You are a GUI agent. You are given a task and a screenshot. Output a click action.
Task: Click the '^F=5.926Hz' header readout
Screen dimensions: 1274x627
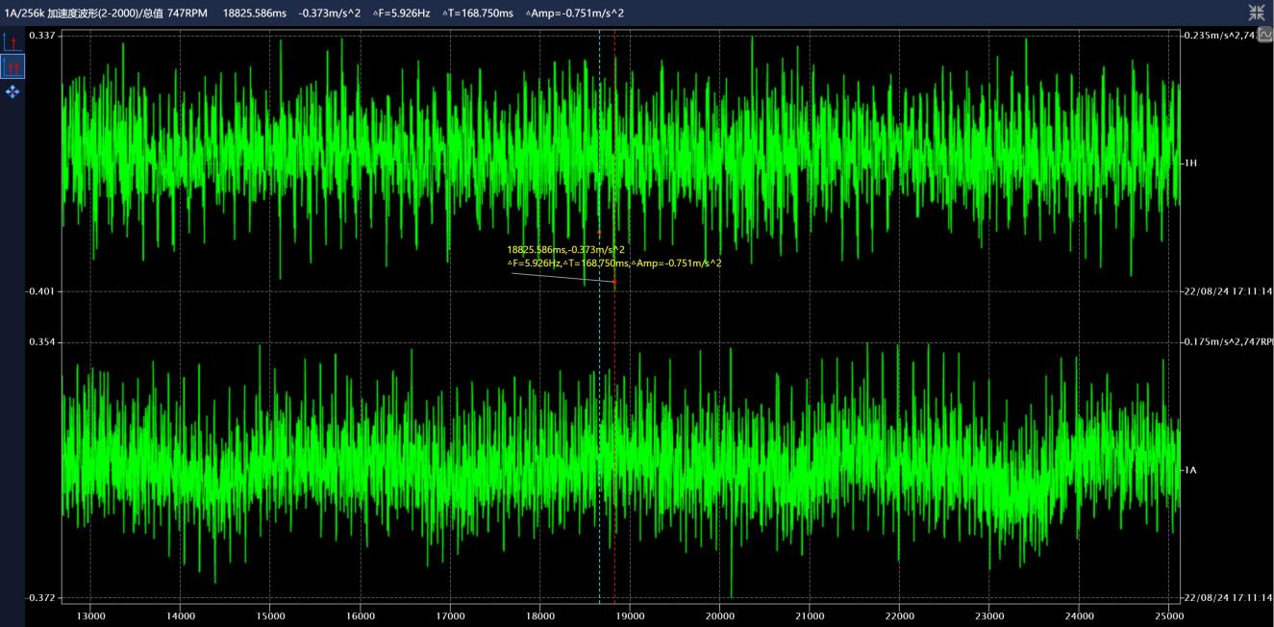point(401,13)
